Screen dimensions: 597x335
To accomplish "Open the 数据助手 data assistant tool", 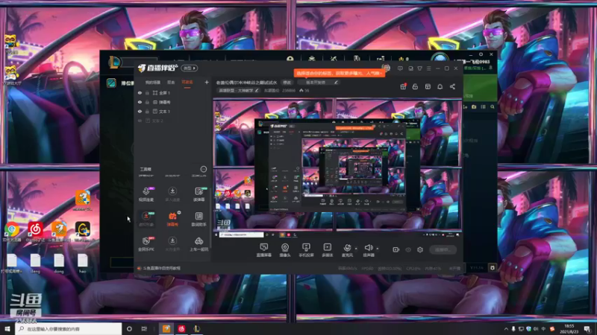I will click(x=199, y=219).
